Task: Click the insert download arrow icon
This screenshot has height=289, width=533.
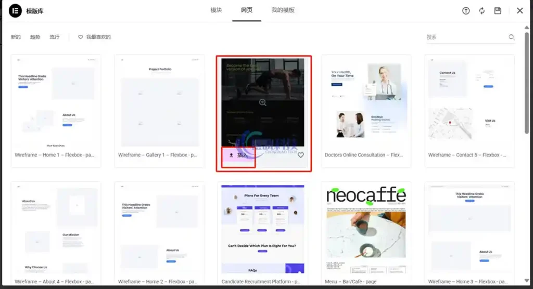Action: coord(232,155)
